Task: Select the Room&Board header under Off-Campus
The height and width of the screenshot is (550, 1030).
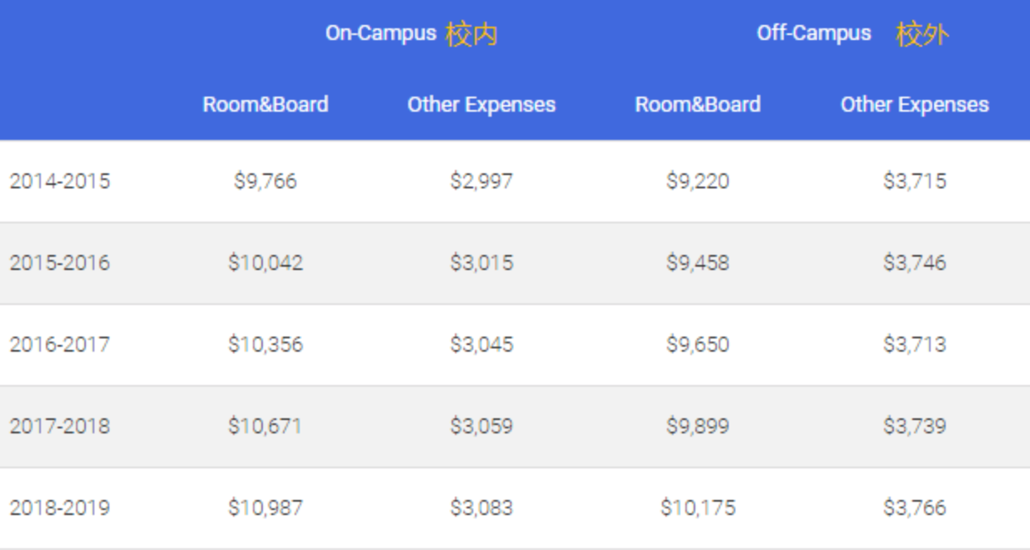Action: [x=698, y=105]
